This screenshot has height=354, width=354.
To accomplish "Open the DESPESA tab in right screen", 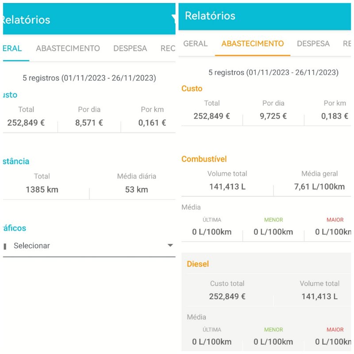I will [313, 43].
